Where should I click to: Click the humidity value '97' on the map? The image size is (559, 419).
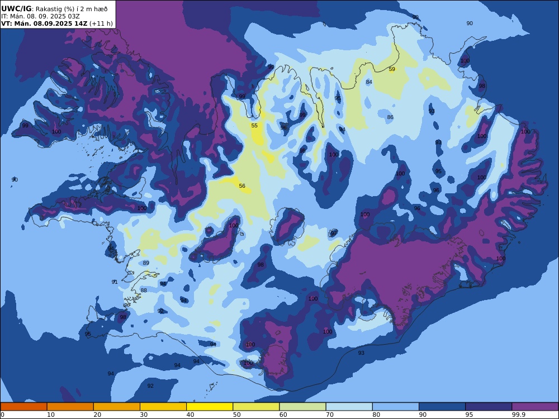334,234
